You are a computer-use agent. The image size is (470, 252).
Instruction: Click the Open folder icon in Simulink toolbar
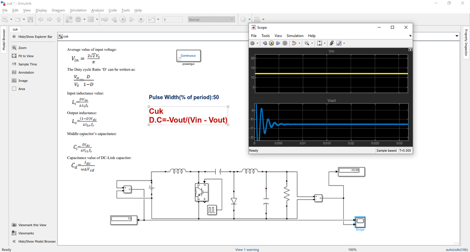point(18,19)
